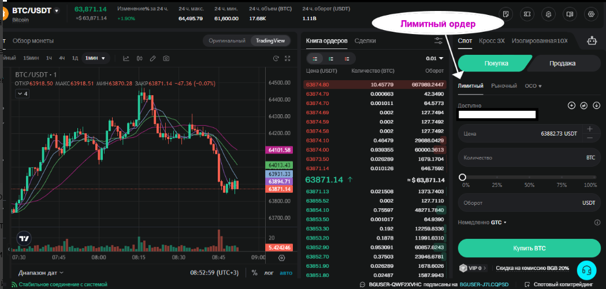Click the price decrease minus stepper

coord(590,138)
